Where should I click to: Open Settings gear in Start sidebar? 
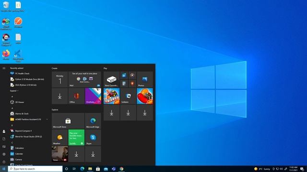coord(4,154)
